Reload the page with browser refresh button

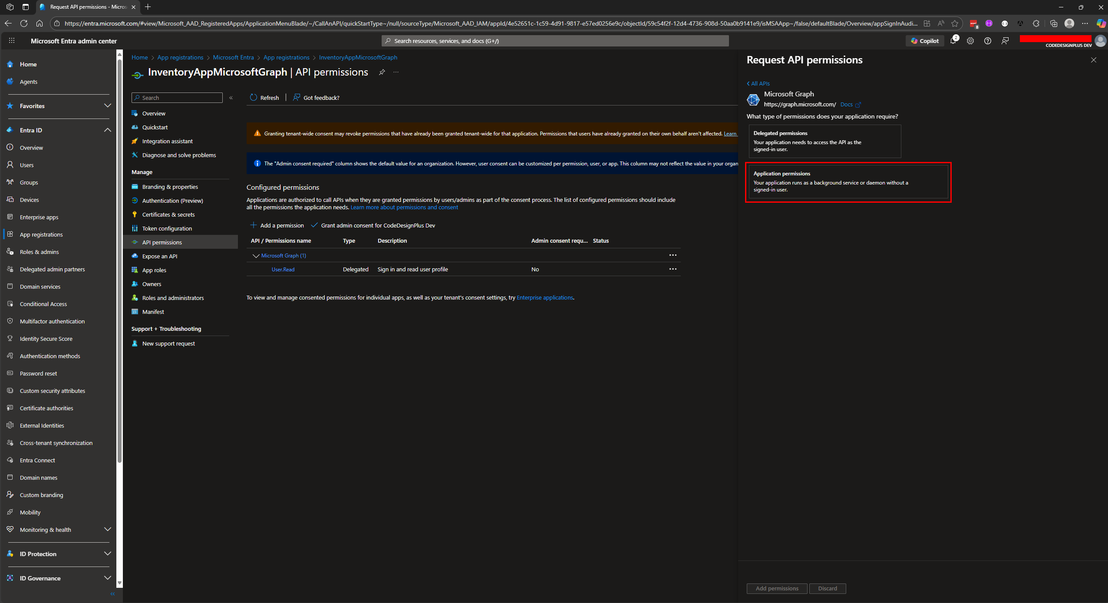pos(24,23)
